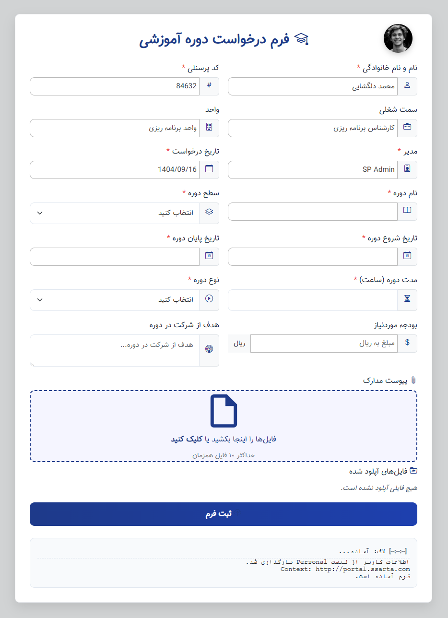Click the book icon beside course name field

(x=407, y=211)
